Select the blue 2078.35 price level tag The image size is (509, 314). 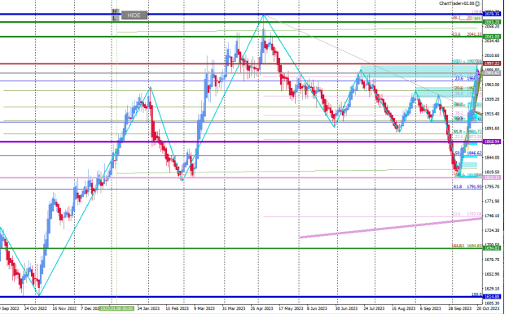pos(492,14)
